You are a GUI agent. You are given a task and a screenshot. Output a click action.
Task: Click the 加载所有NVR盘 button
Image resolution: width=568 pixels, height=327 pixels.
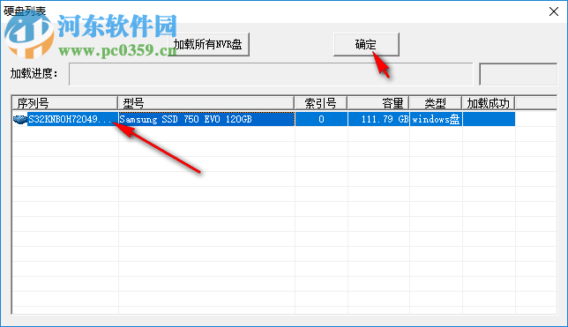(208, 45)
